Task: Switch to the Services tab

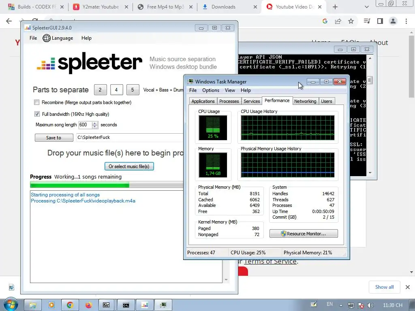Action: [252, 101]
